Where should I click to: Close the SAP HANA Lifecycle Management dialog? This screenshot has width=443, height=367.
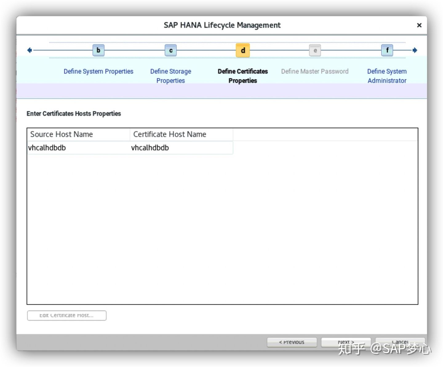tap(419, 25)
